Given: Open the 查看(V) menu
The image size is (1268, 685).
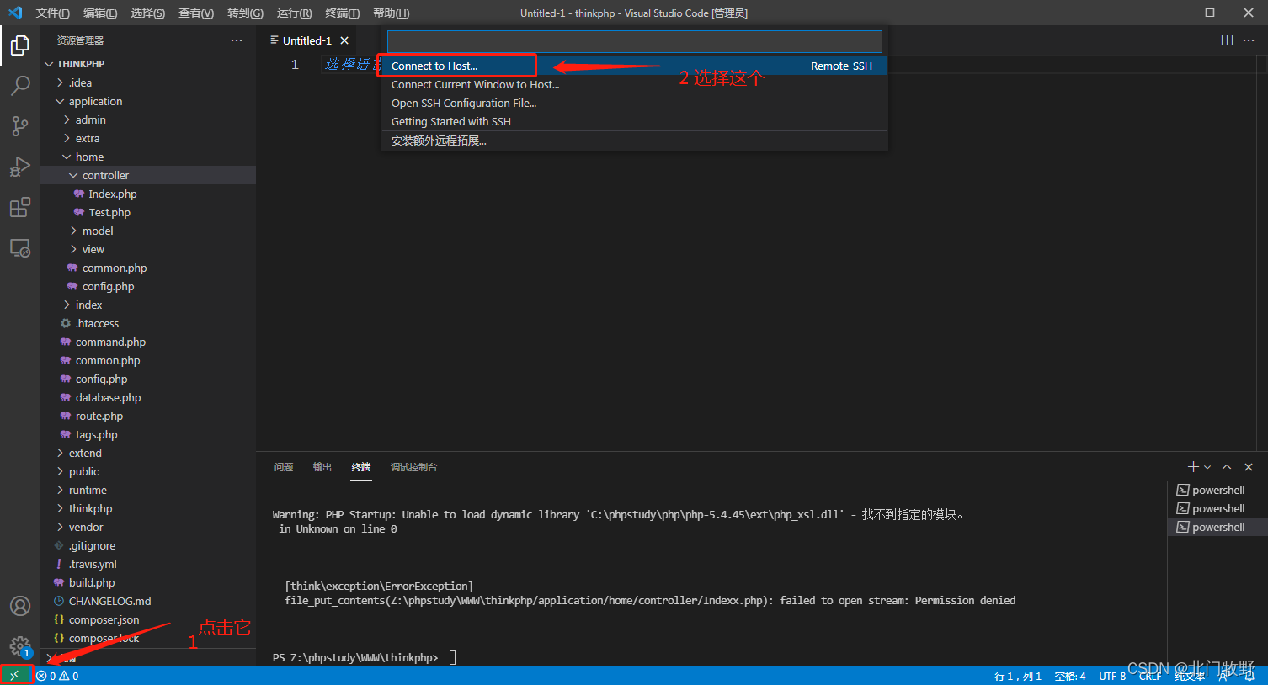Looking at the screenshot, I should 196,13.
